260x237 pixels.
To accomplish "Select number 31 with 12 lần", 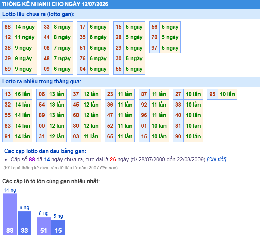I will pyautogui.click(x=42, y=136).
